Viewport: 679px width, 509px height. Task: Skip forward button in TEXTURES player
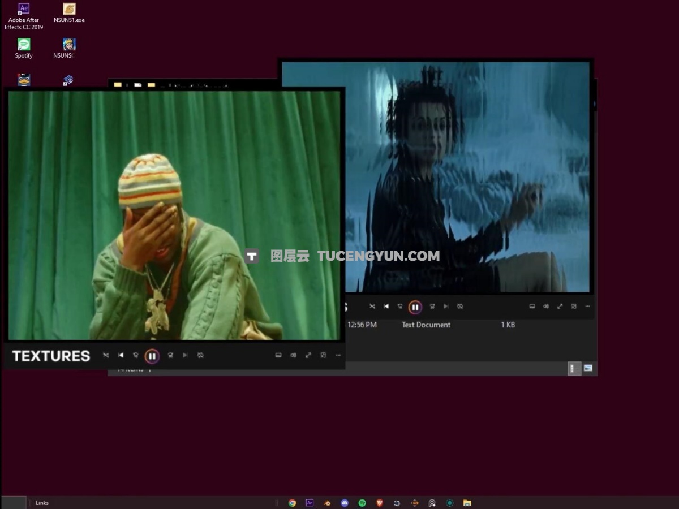point(170,355)
